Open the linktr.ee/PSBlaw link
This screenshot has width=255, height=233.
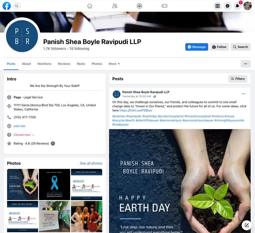[x=136, y=110]
